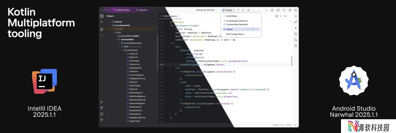Open the Project tool window folder icon
The height and width of the screenshot is (133, 396).
point(102,16)
